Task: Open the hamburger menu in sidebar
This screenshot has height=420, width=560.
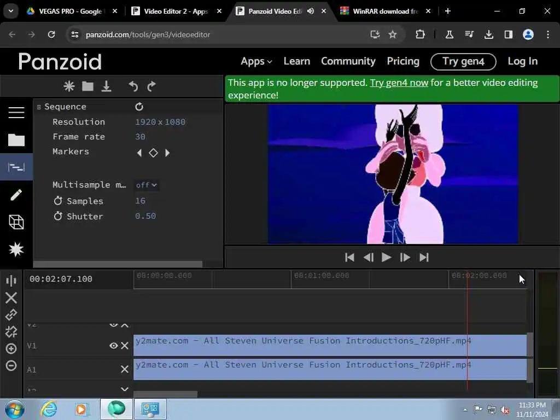Action: pyautogui.click(x=16, y=113)
